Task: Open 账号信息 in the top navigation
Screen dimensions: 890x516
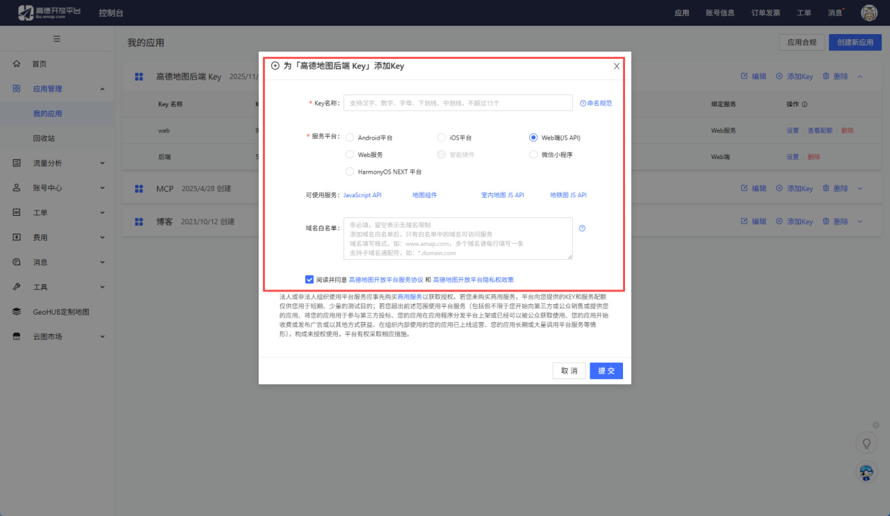Action: (x=720, y=13)
